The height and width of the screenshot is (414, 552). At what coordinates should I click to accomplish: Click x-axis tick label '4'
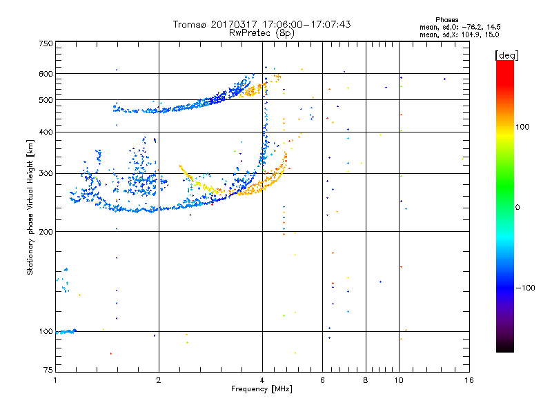[262, 380]
